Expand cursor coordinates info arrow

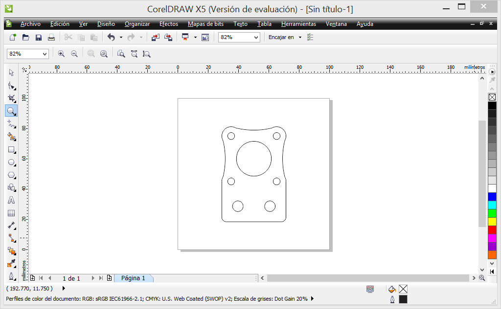[64, 288]
